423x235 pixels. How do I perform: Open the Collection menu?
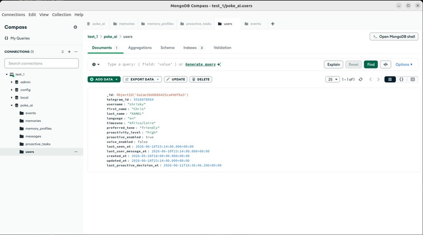click(x=61, y=15)
